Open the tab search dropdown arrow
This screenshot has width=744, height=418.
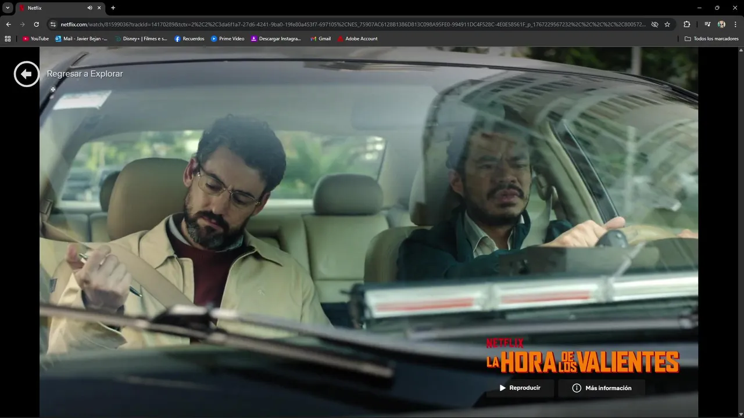tap(8, 8)
